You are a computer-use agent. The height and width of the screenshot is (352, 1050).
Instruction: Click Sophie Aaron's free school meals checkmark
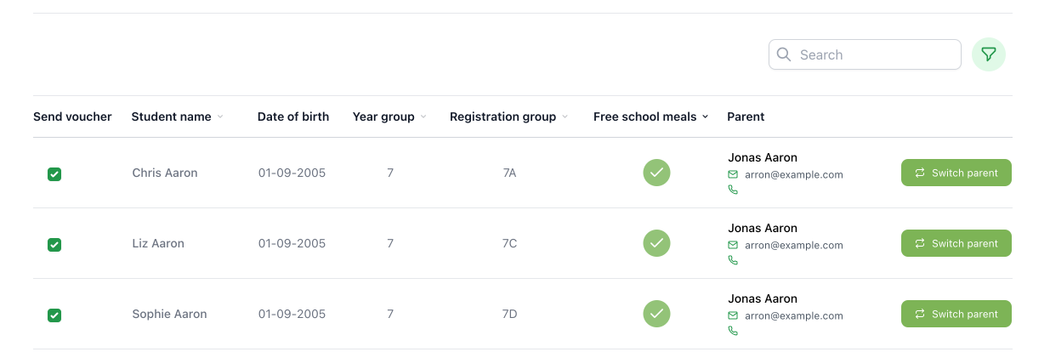pos(656,314)
